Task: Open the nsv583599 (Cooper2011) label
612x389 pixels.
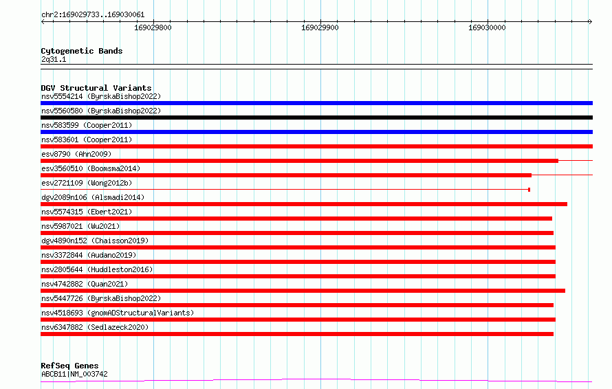Action: 87,125
